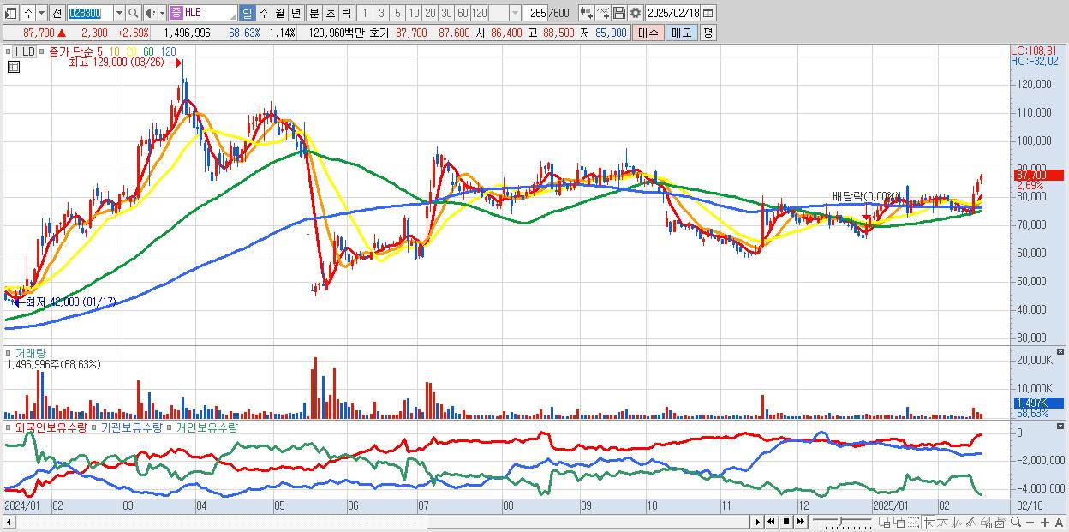This screenshot has height=532, width=1069.
Task: Click the 매수 buy button
Action: pos(648,33)
